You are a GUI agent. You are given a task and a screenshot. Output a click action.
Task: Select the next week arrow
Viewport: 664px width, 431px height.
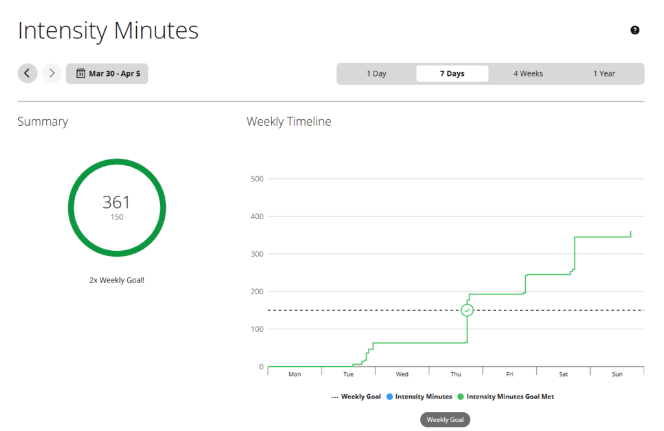click(51, 73)
